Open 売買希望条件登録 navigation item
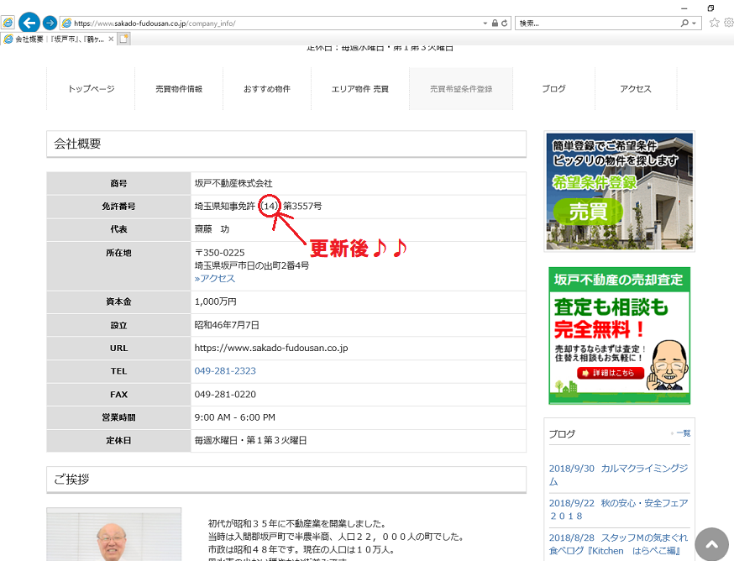This screenshot has width=734, height=561. (461, 89)
